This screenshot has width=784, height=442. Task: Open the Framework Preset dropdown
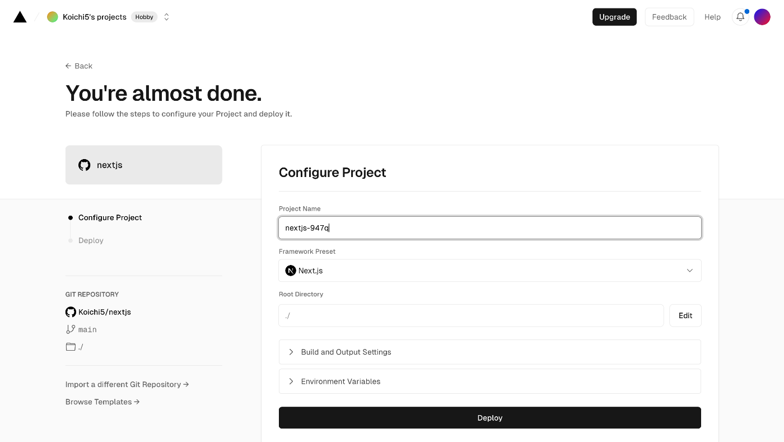click(x=490, y=271)
